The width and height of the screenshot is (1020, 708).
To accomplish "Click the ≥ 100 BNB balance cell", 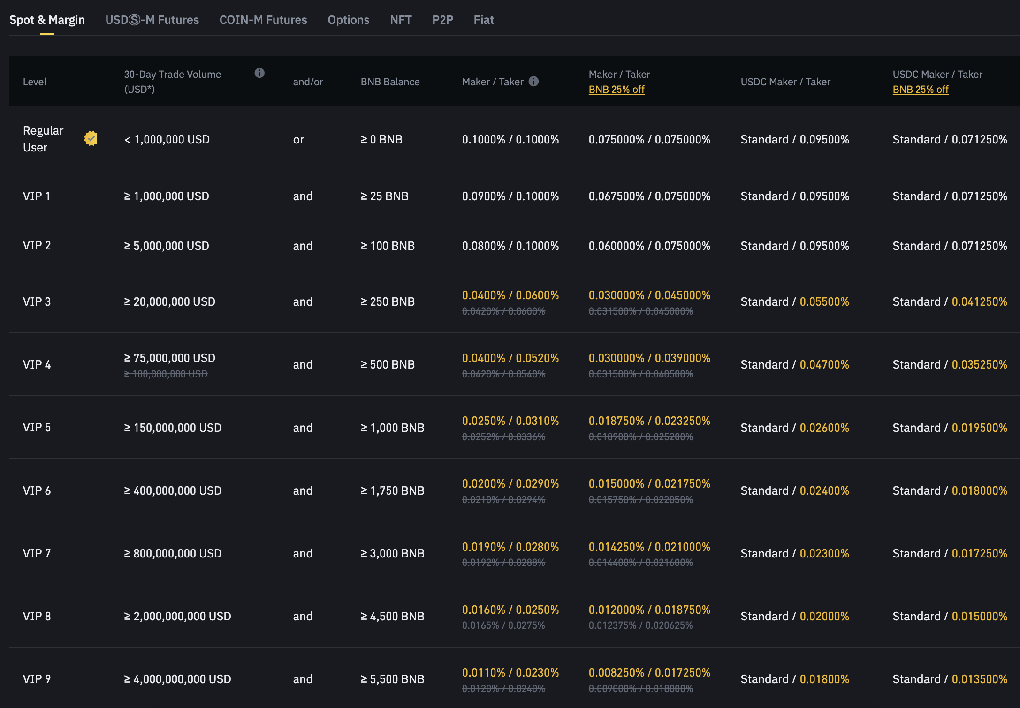I will pos(388,246).
